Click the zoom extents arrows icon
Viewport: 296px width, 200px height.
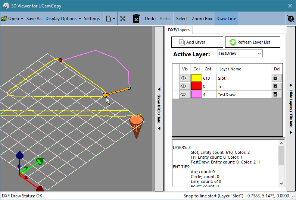[x=123, y=19]
